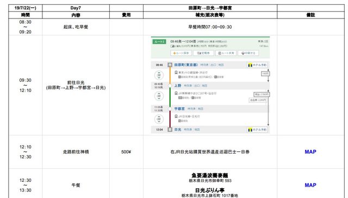
Task: Open the 宇都宮 station link
Action: tap(179, 108)
